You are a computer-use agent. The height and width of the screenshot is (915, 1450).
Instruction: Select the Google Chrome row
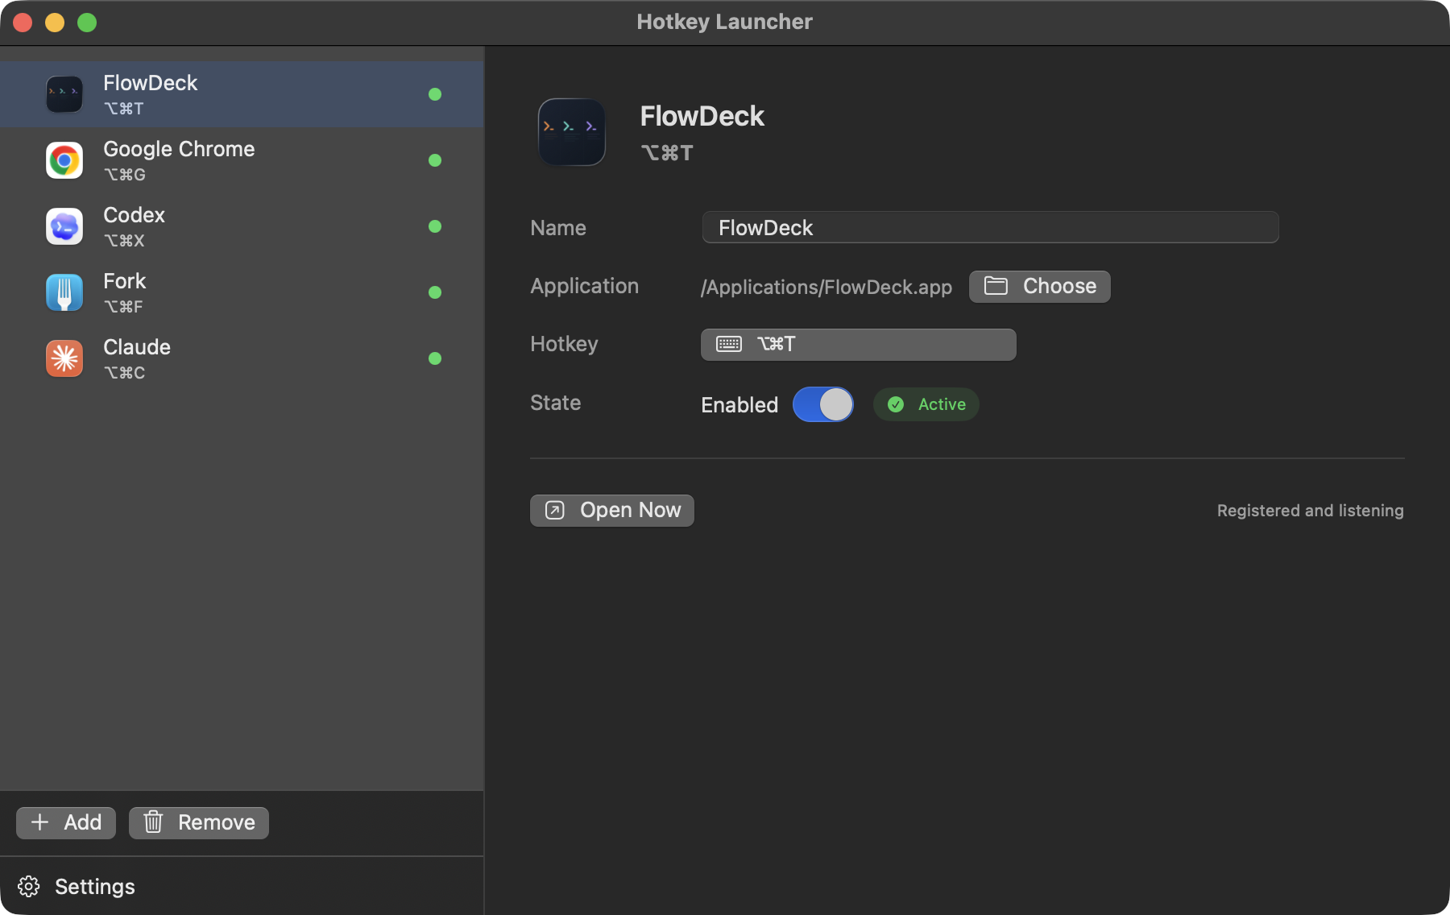tap(242, 160)
